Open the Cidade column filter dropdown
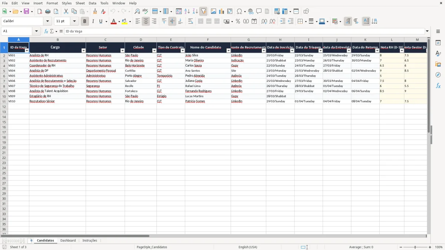Image resolution: width=445 pixels, height=250 pixels. (154, 51)
